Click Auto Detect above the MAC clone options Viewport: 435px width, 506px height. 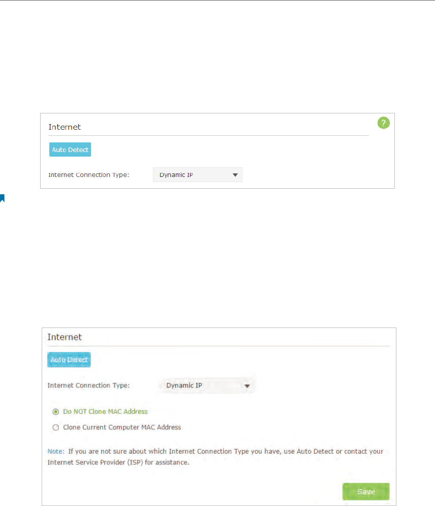(x=69, y=360)
